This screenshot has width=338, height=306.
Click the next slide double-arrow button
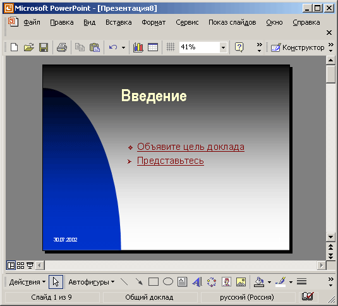click(x=330, y=256)
